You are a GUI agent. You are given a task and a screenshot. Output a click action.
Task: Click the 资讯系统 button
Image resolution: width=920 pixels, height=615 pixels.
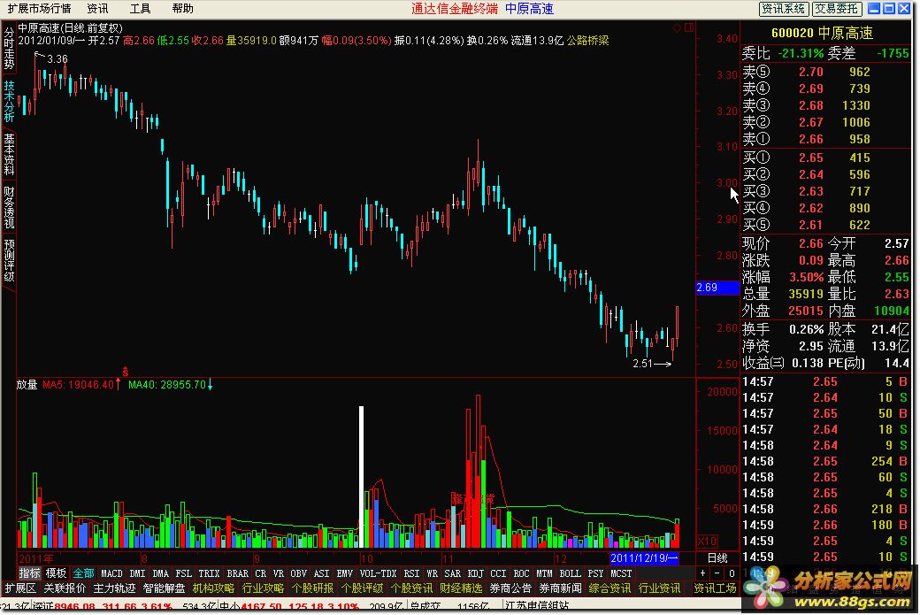click(x=784, y=9)
